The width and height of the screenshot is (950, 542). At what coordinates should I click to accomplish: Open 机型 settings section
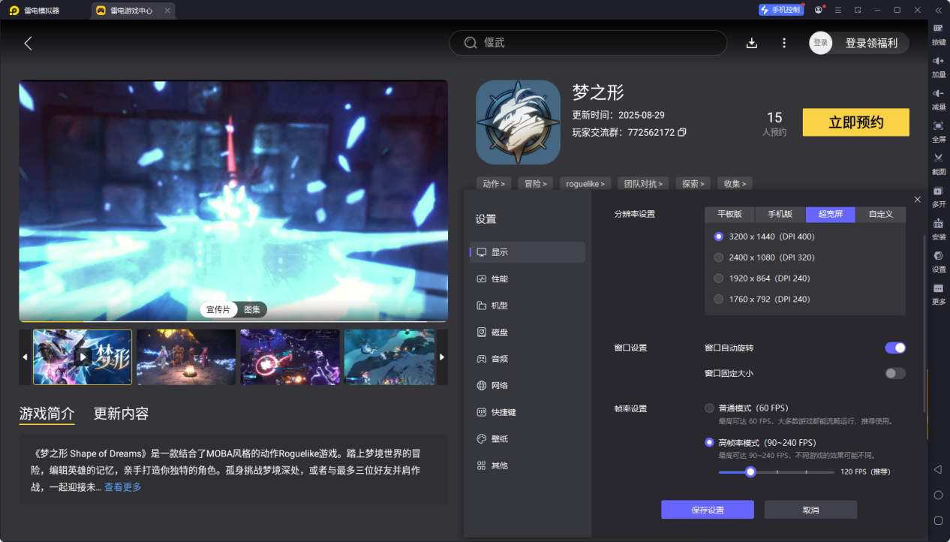tap(528, 306)
